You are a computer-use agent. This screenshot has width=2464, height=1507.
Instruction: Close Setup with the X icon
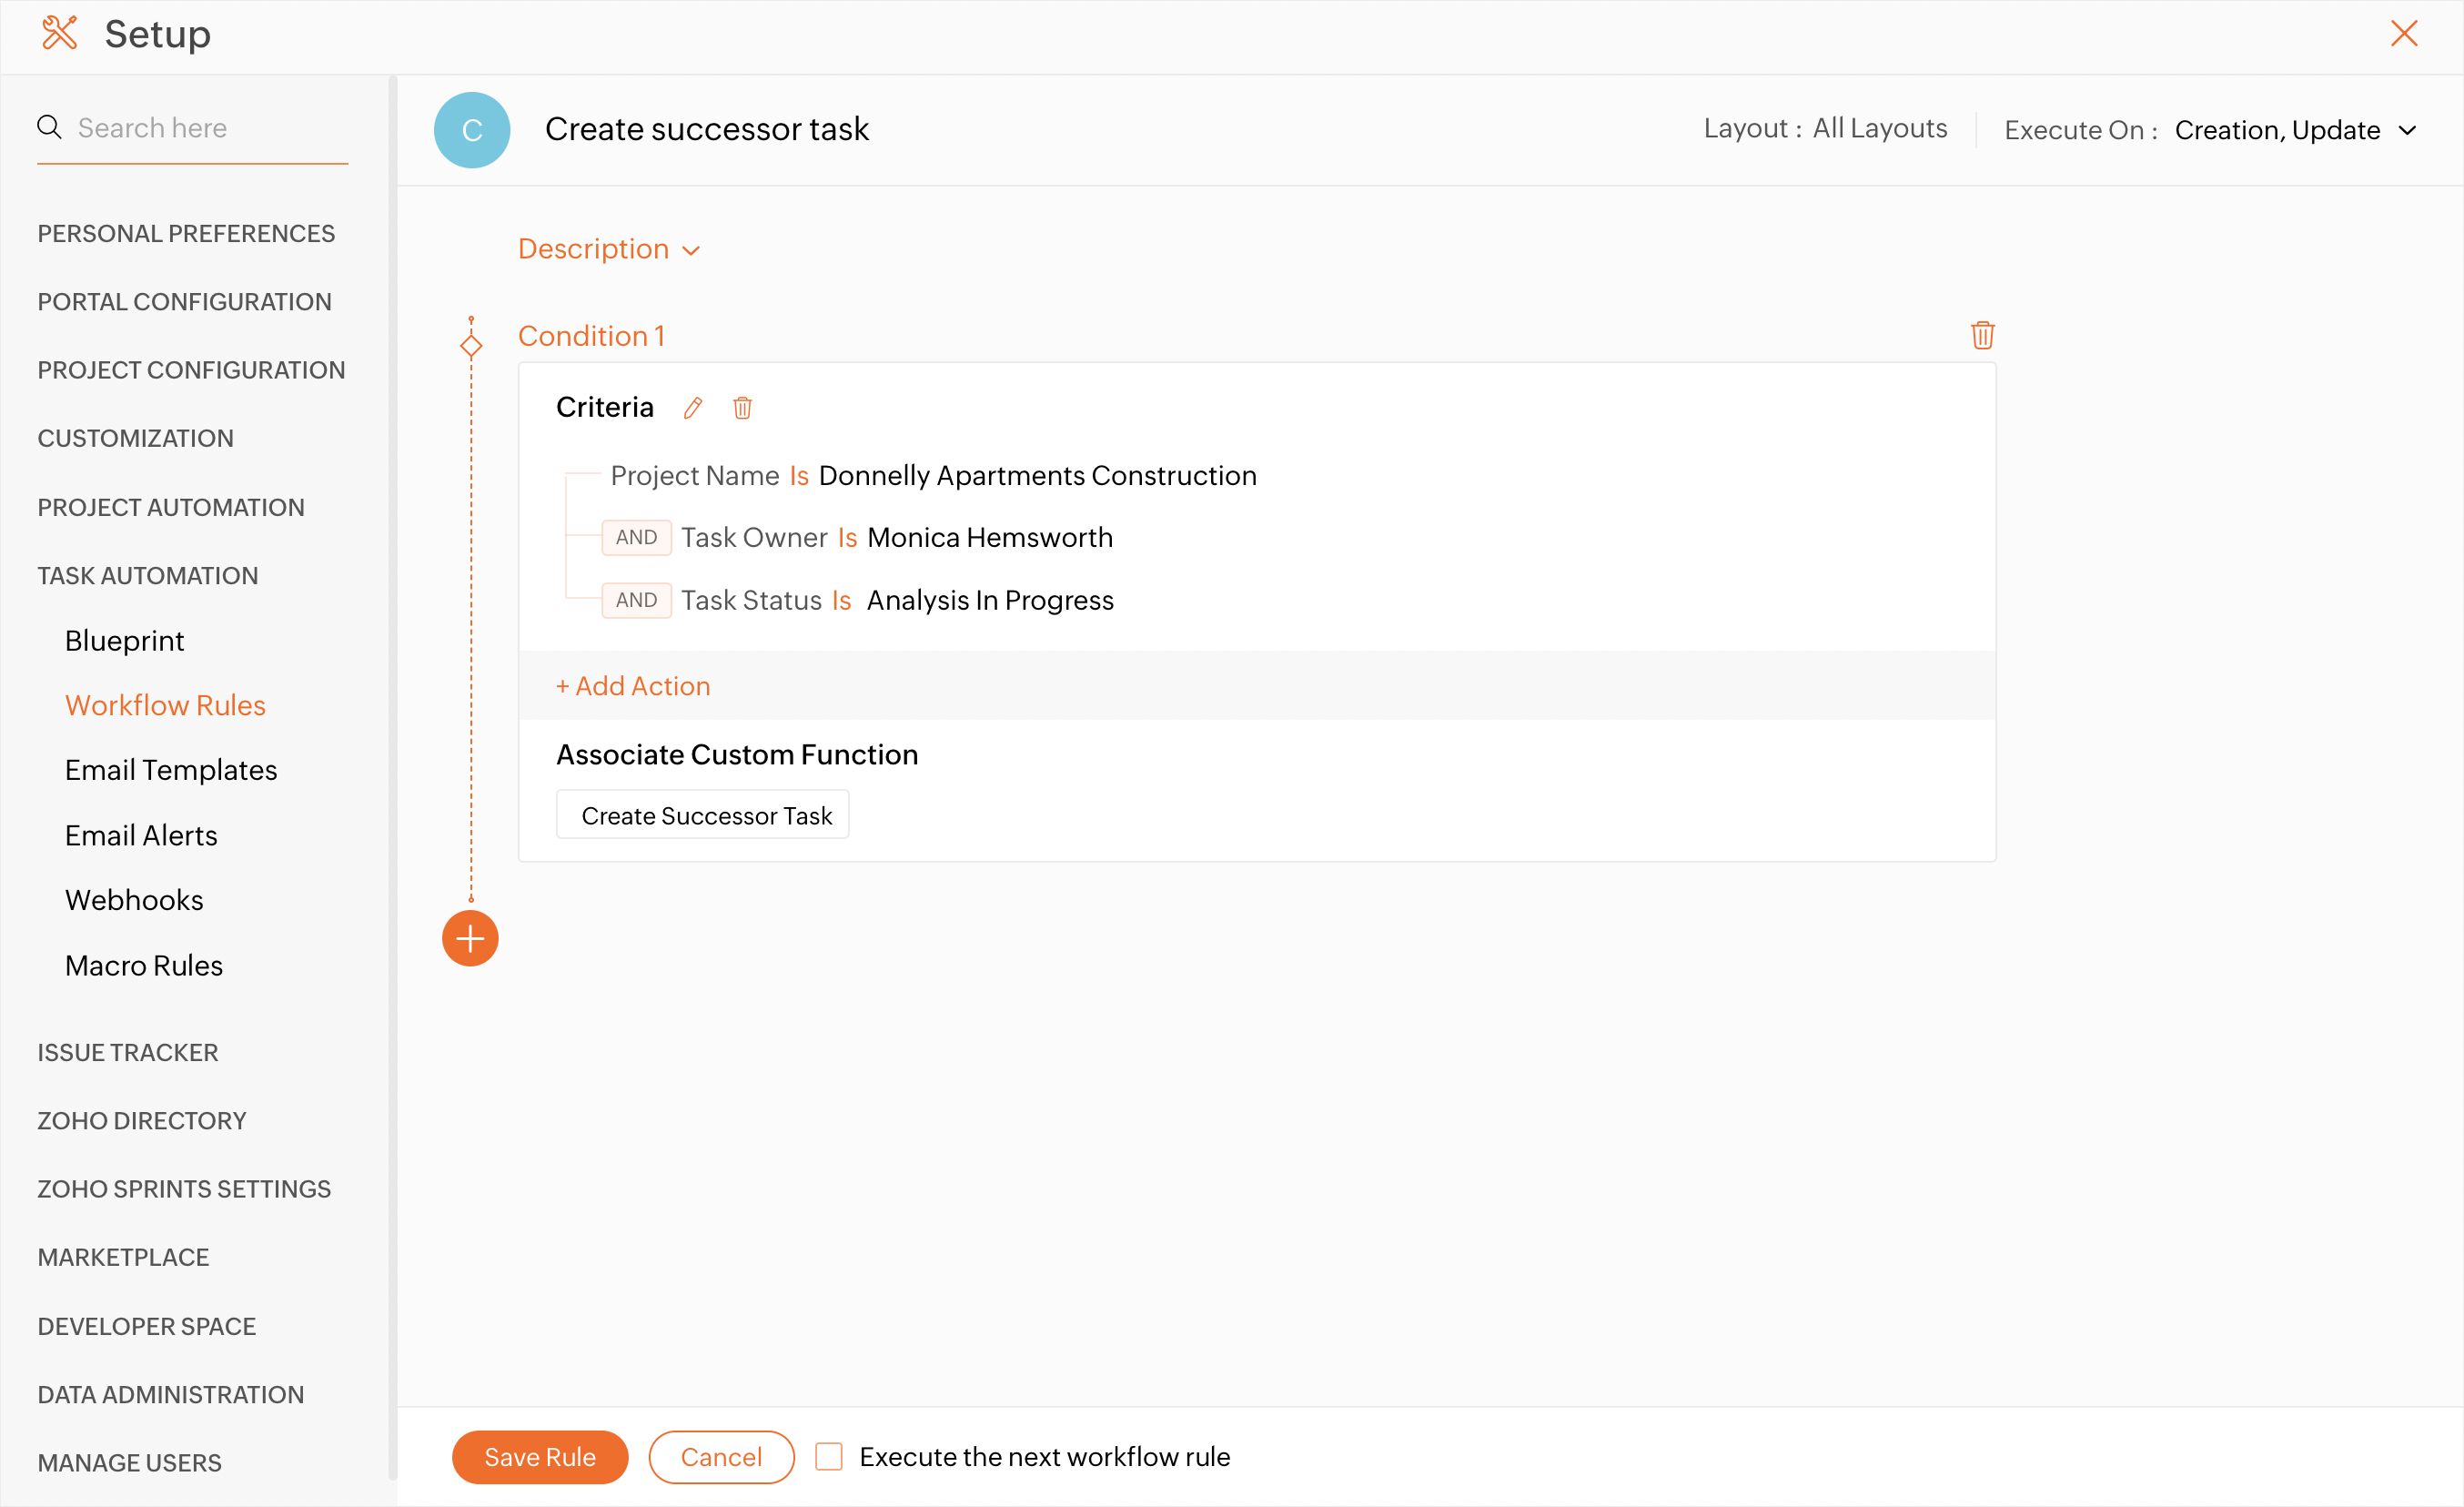click(x=2404, y=33)
